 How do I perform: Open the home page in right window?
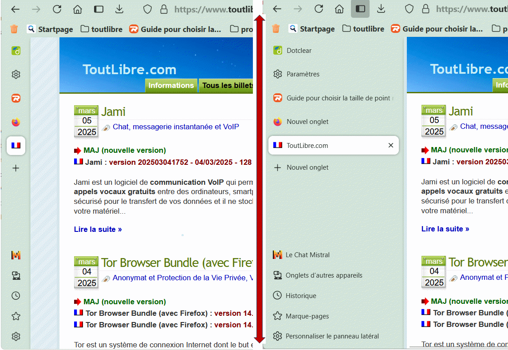339,9
